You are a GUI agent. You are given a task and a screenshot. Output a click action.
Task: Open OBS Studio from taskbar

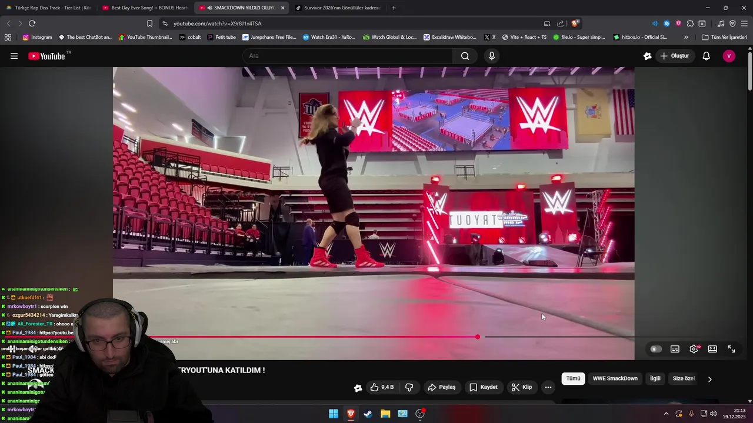point(420,414)
